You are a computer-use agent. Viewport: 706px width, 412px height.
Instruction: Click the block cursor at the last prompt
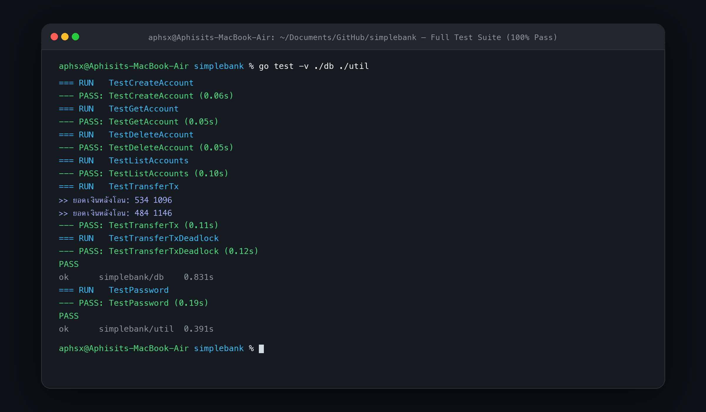pos(261,349)
